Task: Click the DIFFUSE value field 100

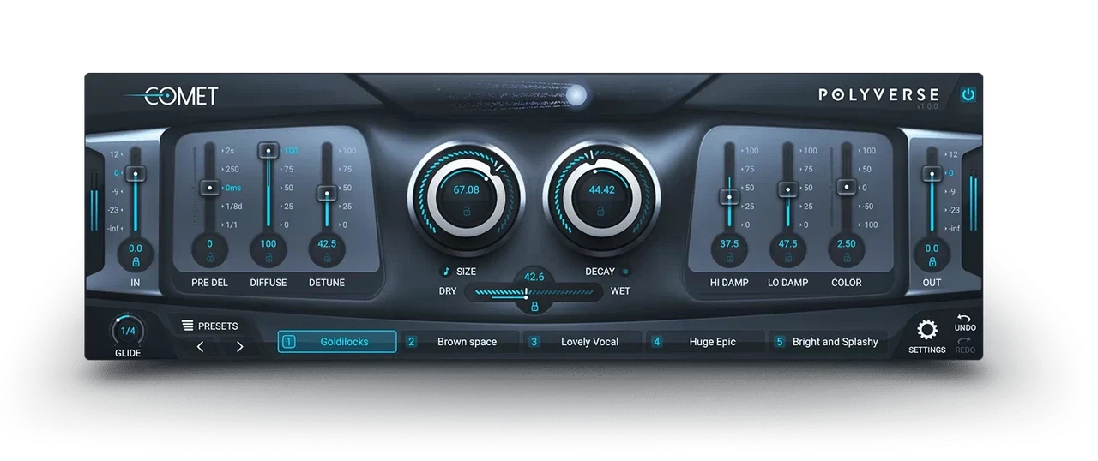Action: (x=268, y=243)
